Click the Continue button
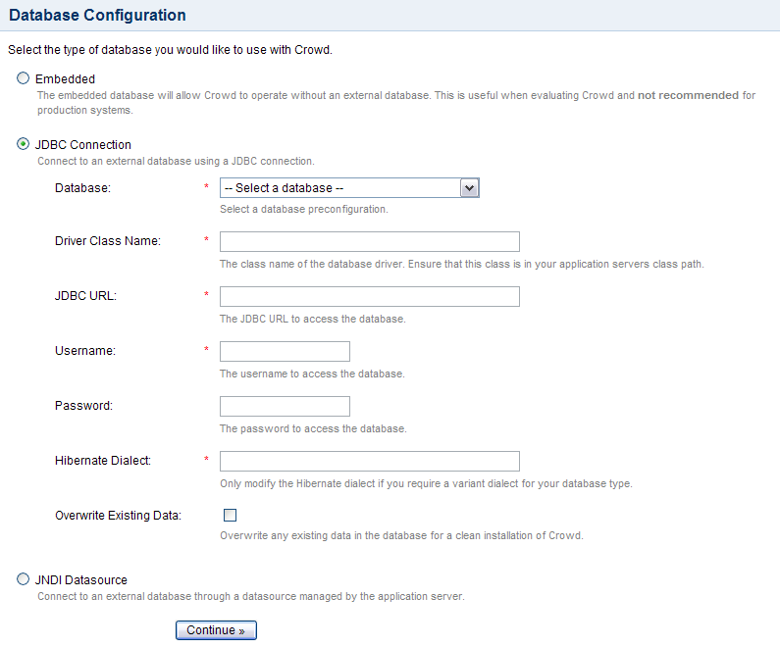Screen dimensions: 780x648 coord(216,630)
